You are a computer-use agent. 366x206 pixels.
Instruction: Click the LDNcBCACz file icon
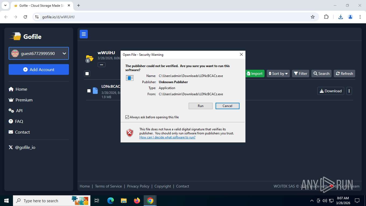[95, 91]
